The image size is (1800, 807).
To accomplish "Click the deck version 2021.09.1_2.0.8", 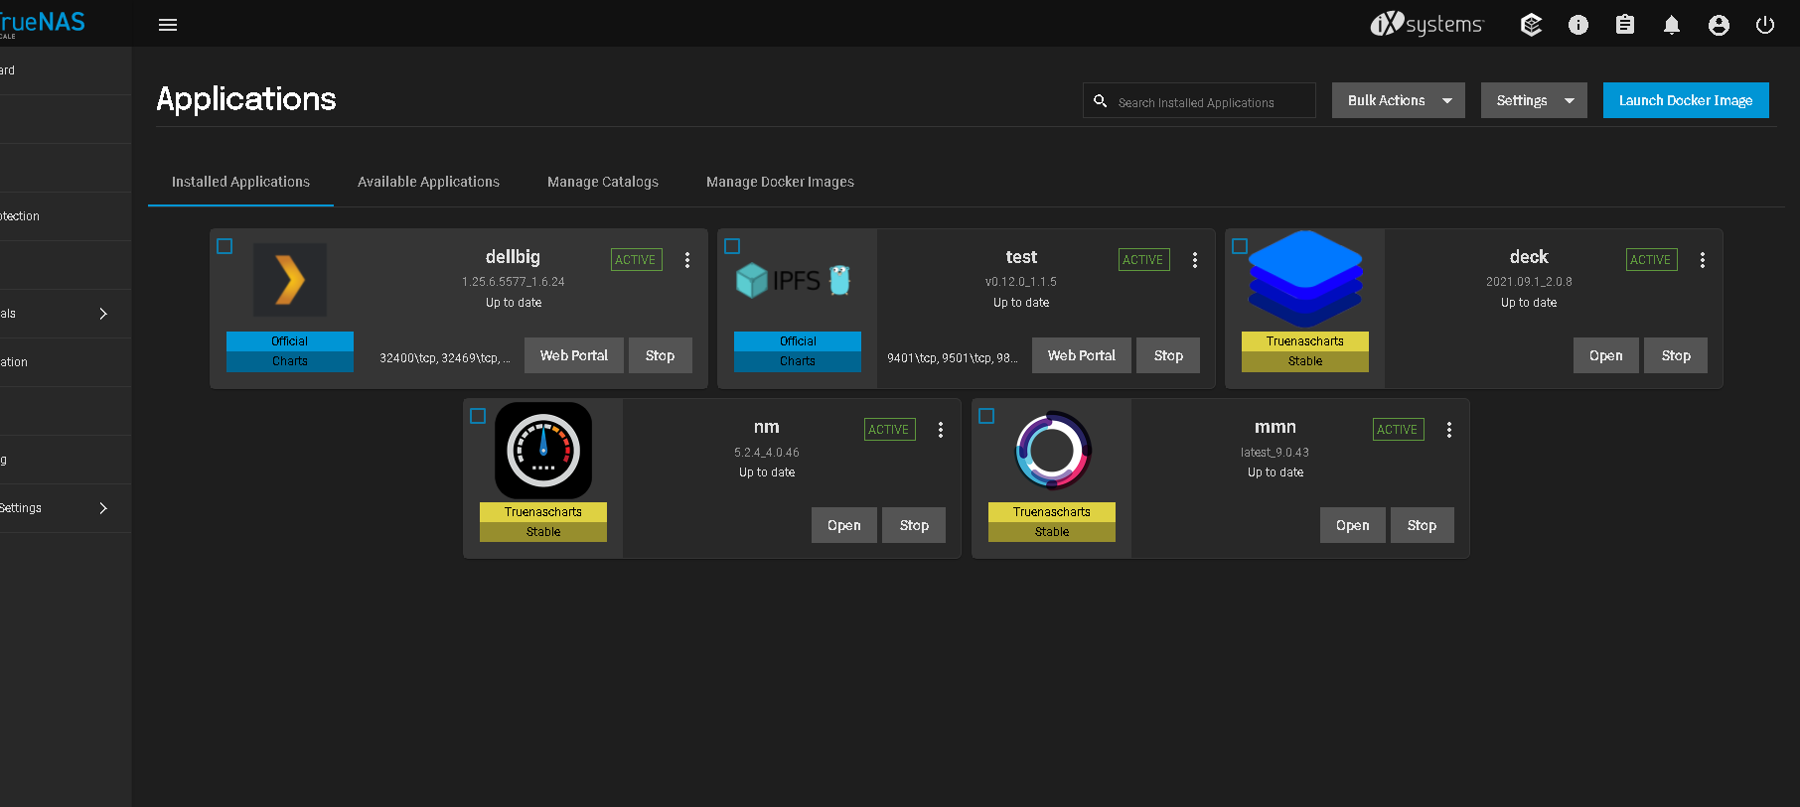I will pos(1529,282).
